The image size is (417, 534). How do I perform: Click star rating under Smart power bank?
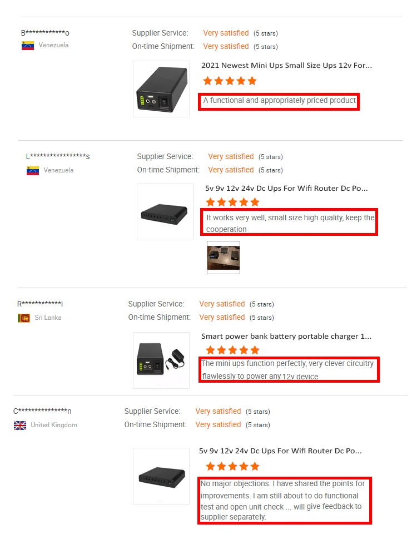pos(232,350)
